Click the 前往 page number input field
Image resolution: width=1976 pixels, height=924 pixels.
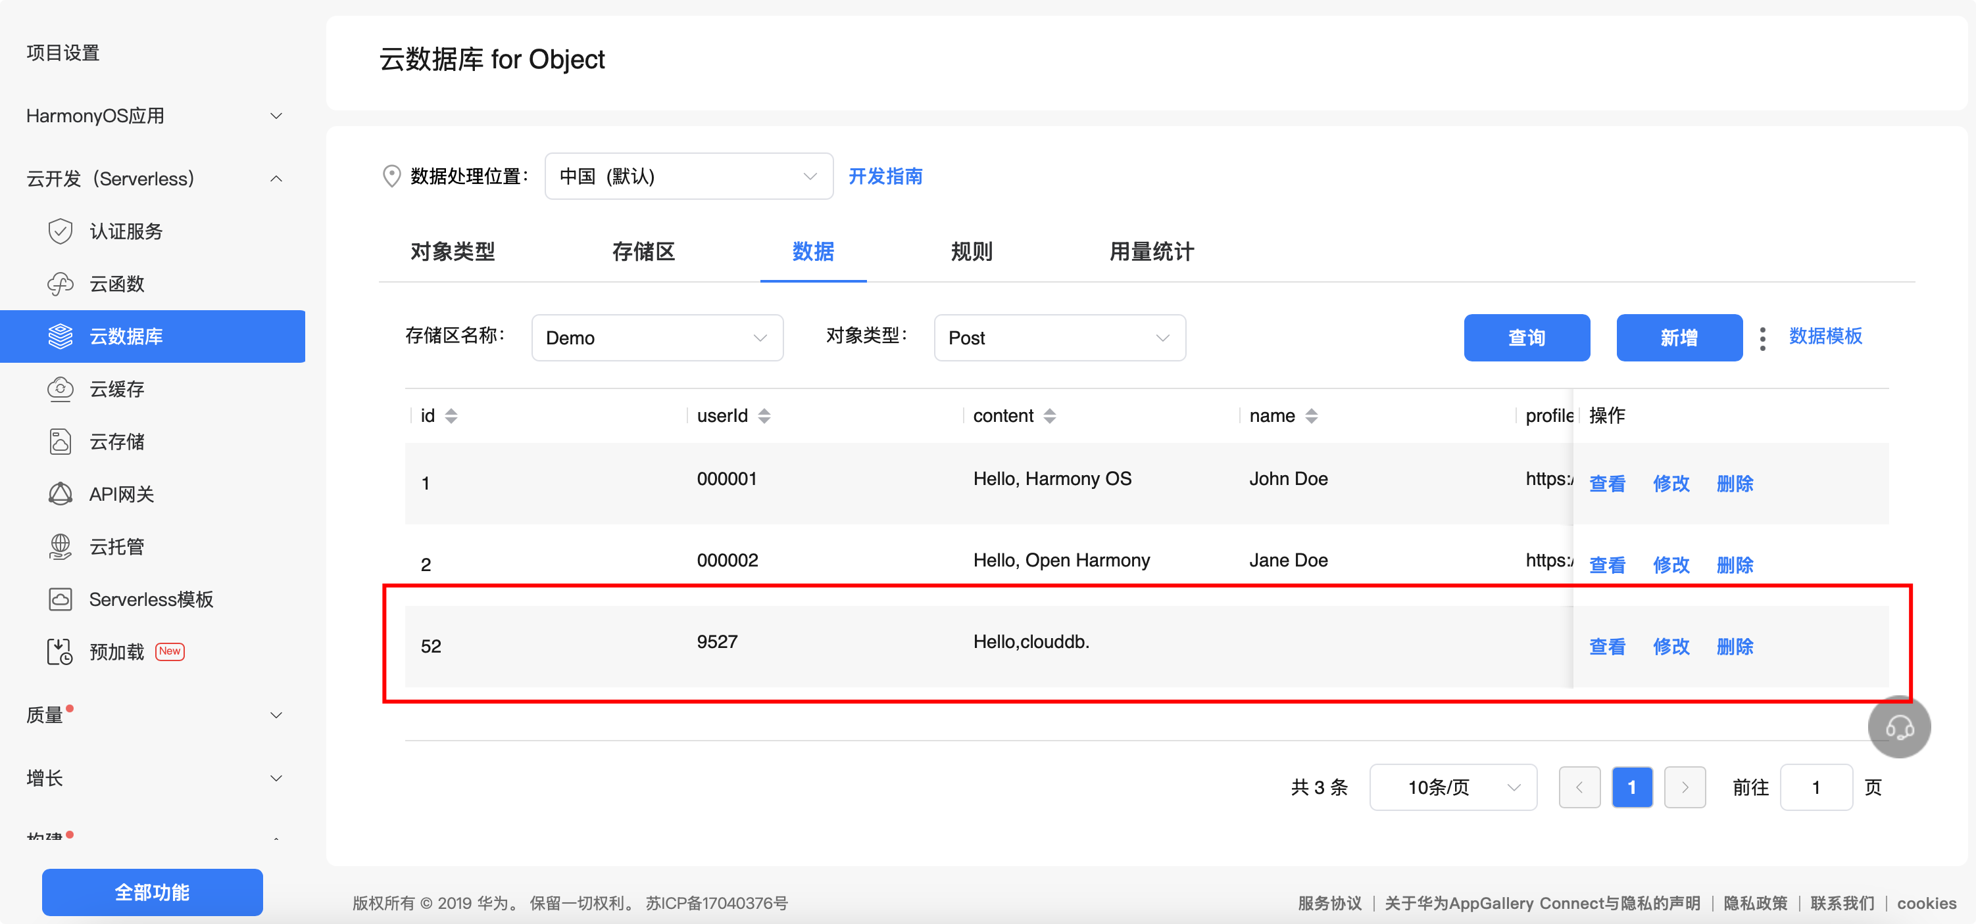click(x=1815, y=787)
